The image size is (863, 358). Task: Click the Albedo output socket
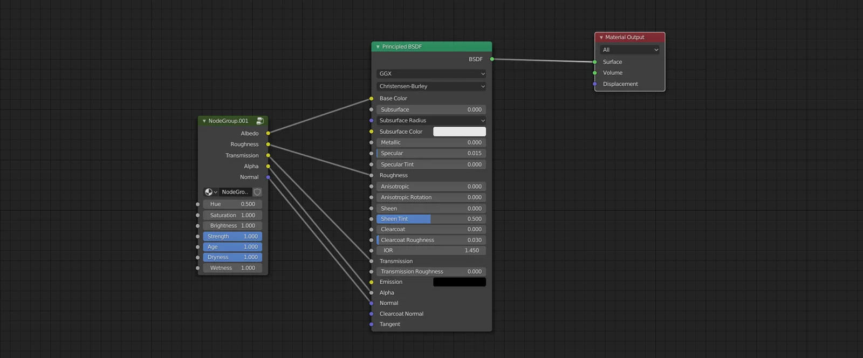pos(268,133)
